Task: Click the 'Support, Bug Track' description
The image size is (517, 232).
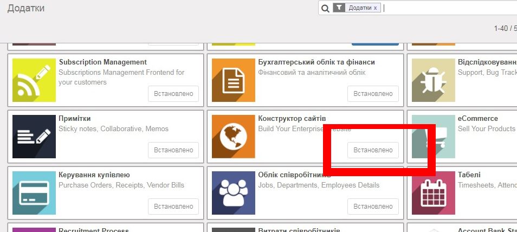Action: point(487,72)
